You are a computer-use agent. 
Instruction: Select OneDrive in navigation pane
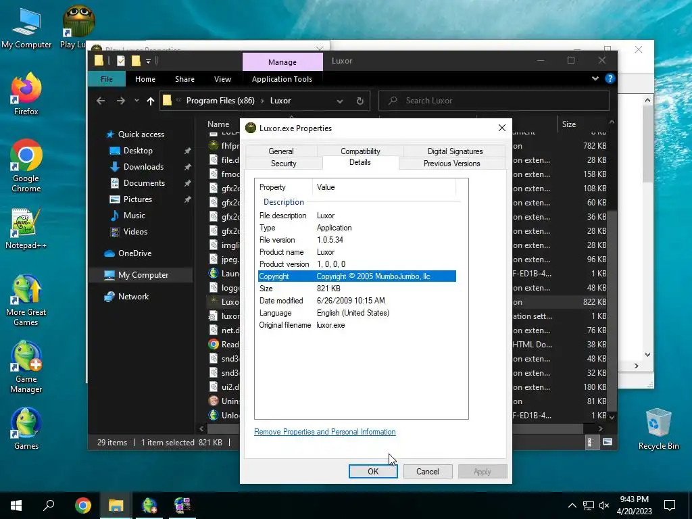coord(134,253)
